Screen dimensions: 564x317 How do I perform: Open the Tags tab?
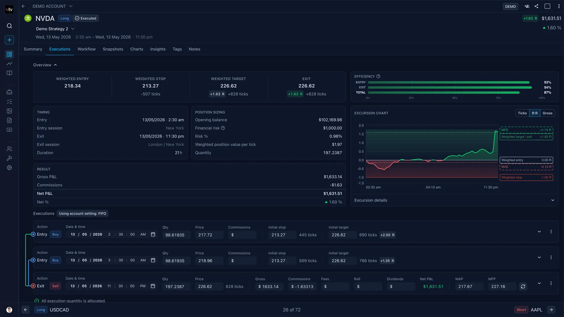(177, 49)
